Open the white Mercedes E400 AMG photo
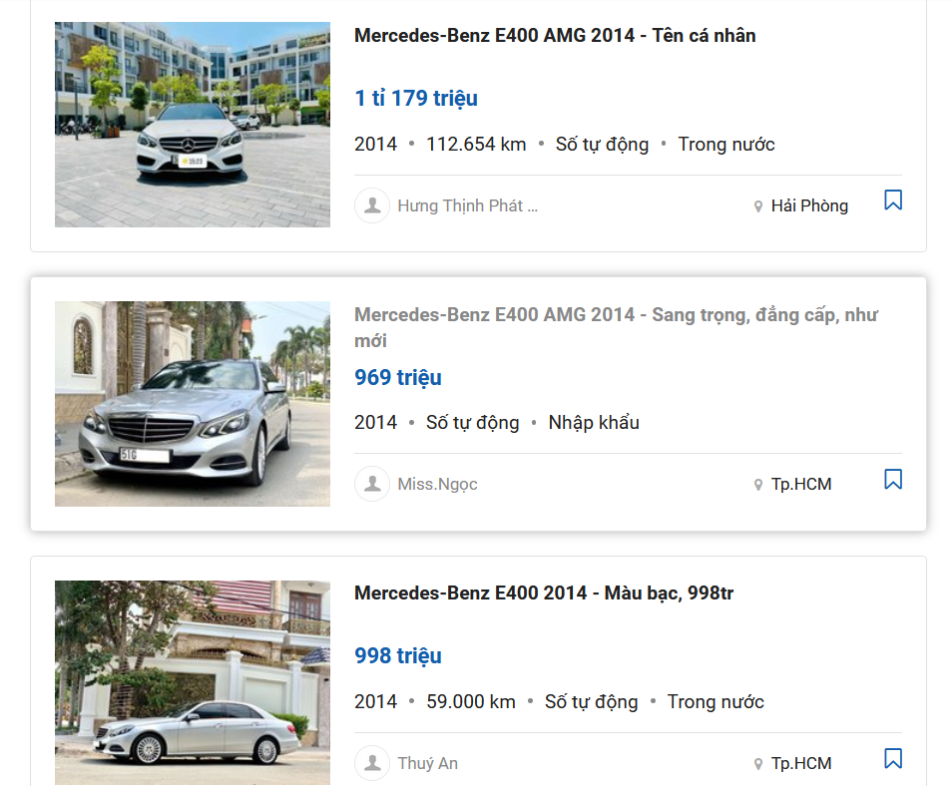Image resolution: width=951 pixels, height=786 pixels. [192, 125]
